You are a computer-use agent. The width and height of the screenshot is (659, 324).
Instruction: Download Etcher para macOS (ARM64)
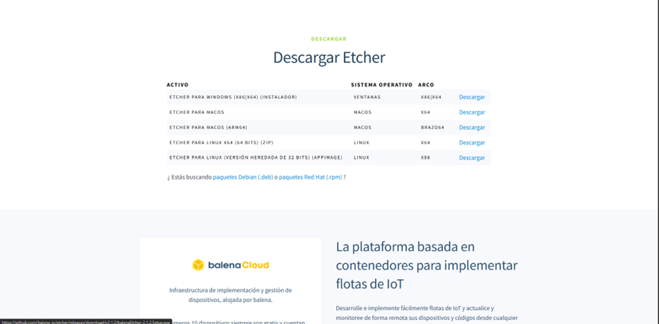point(472,127)
